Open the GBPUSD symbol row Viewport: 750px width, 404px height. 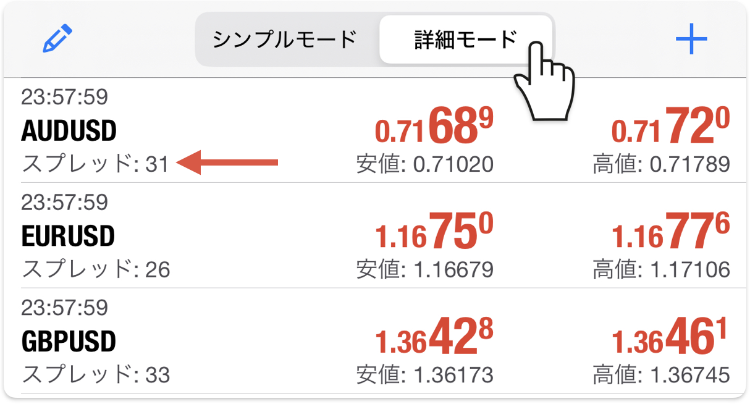point(375,340)
